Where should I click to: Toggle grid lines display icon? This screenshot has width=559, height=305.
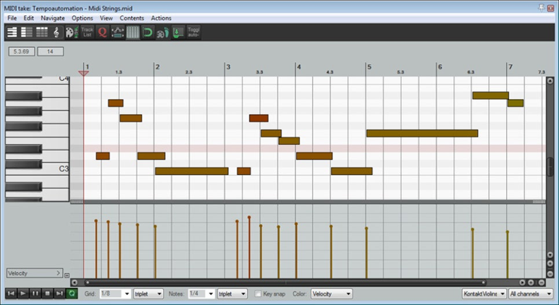pos(133,33)
